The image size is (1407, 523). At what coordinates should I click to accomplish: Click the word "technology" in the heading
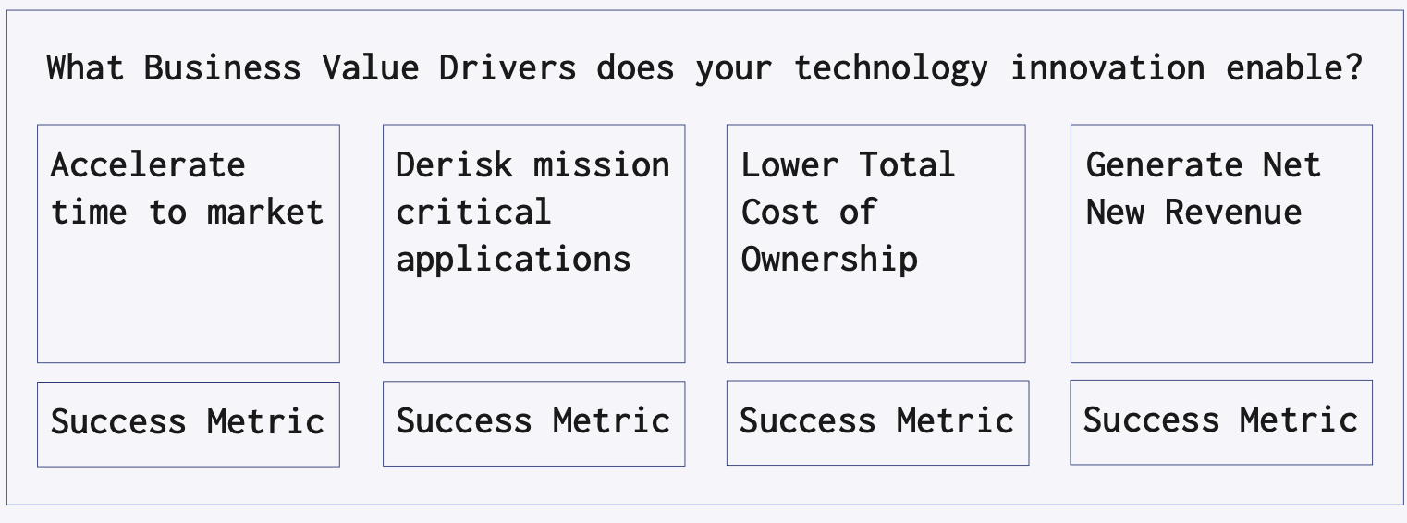coord(890,68)
